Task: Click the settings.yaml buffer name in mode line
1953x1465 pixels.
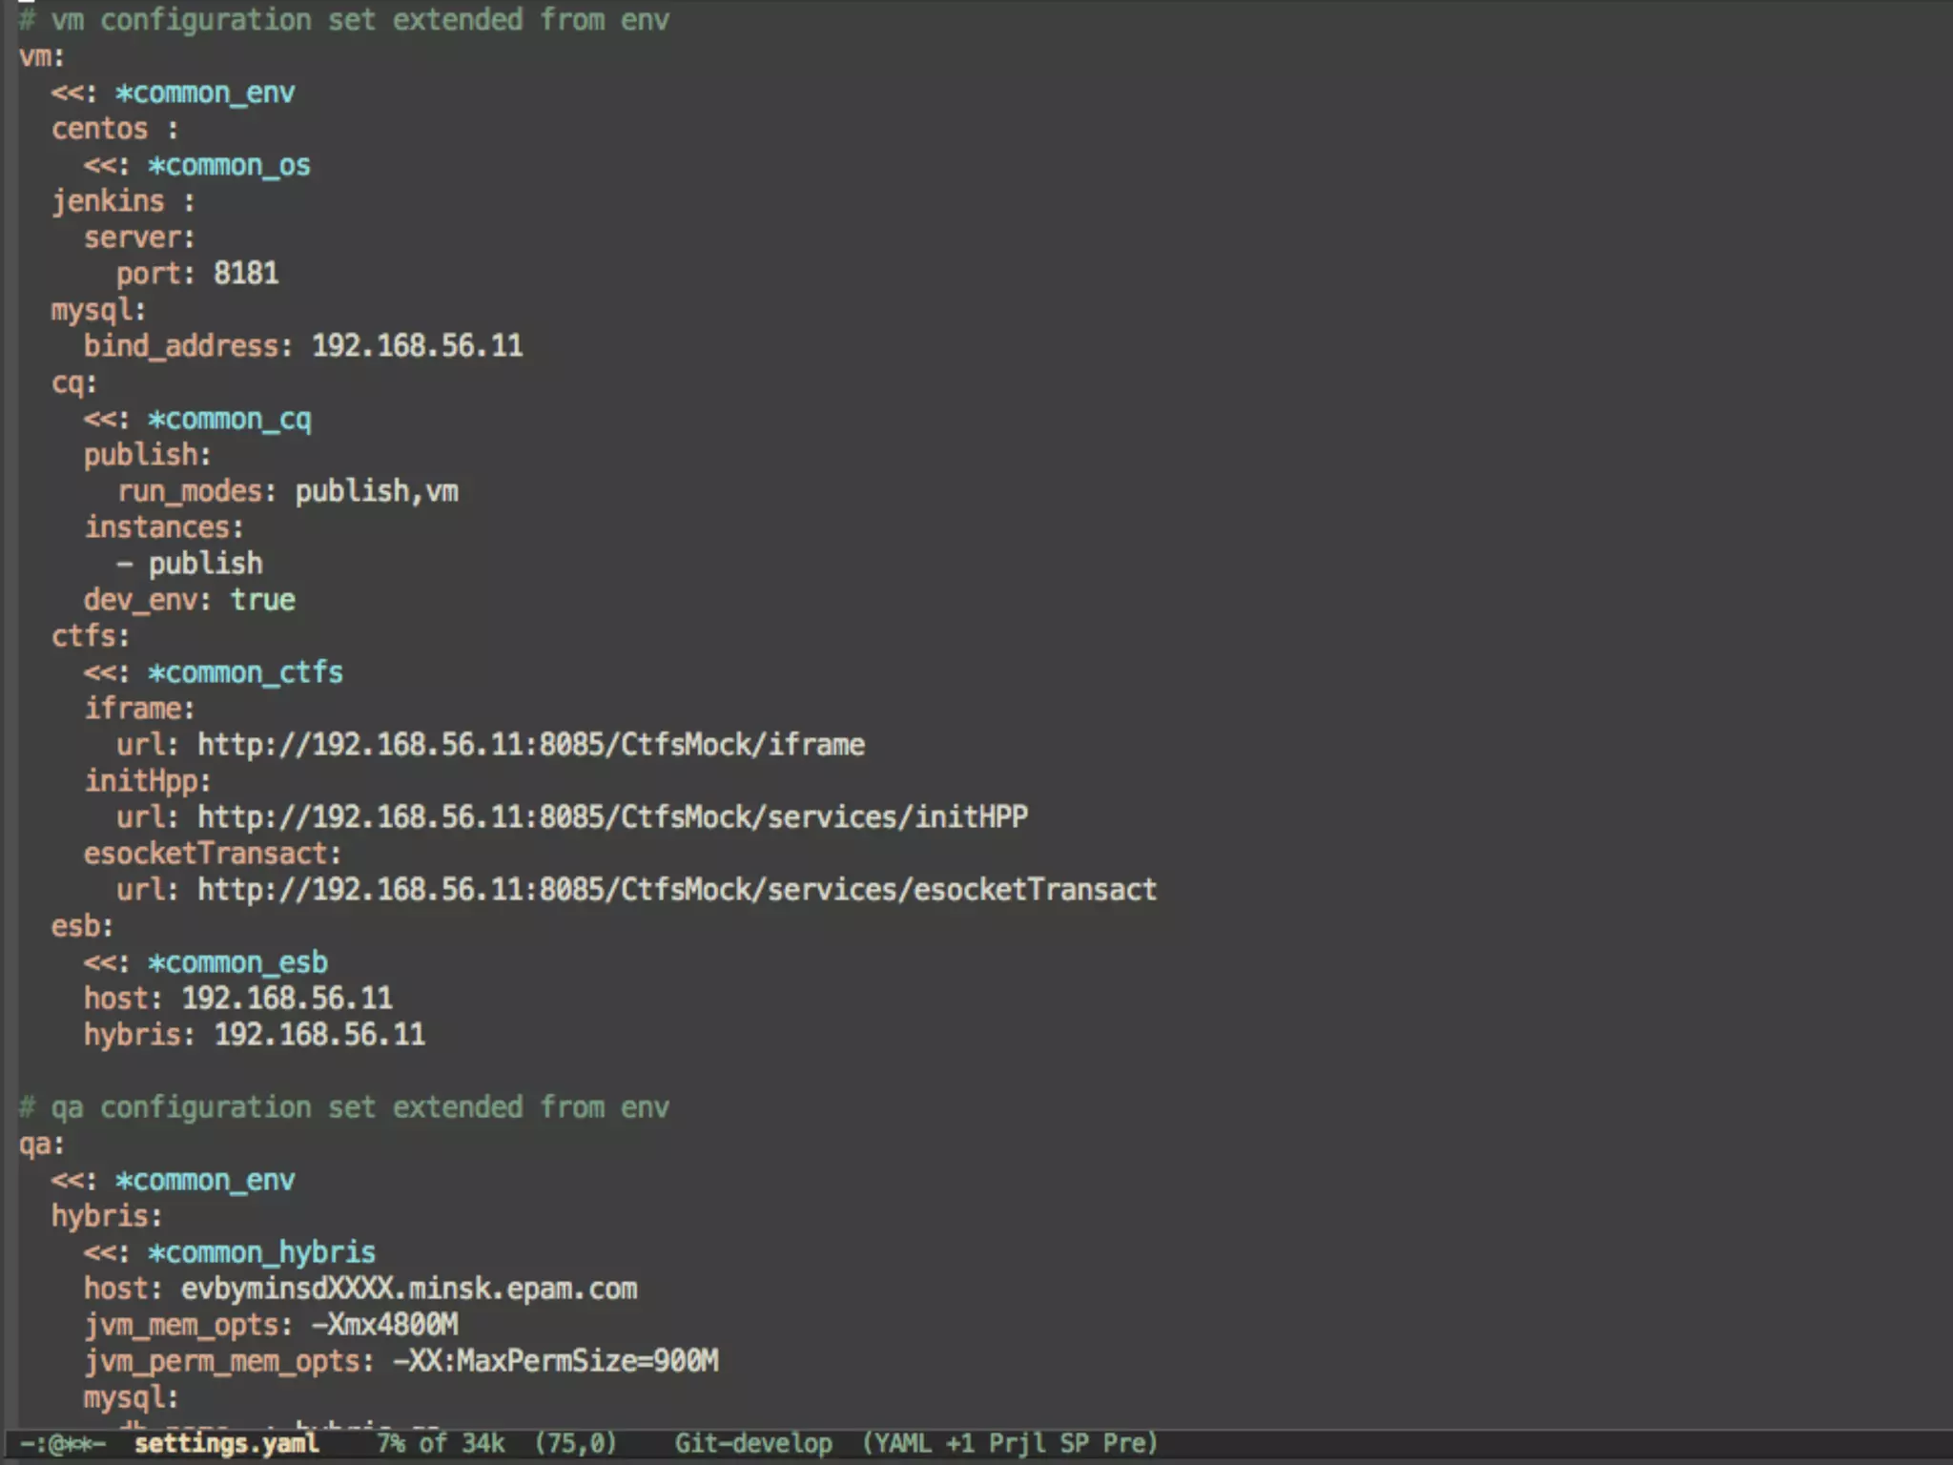Action: coord(226,1443)
